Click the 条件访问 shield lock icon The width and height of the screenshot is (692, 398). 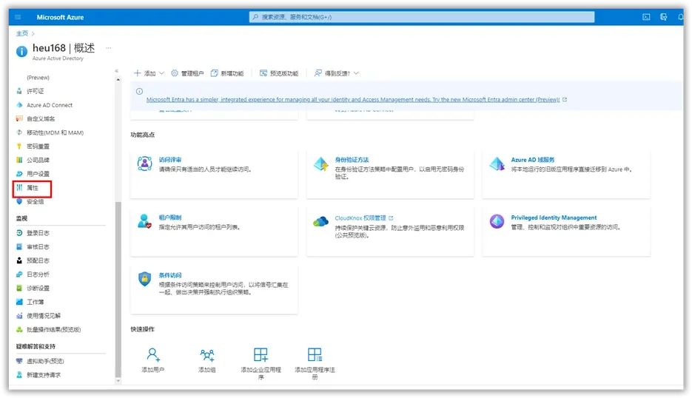click(145, 279)
